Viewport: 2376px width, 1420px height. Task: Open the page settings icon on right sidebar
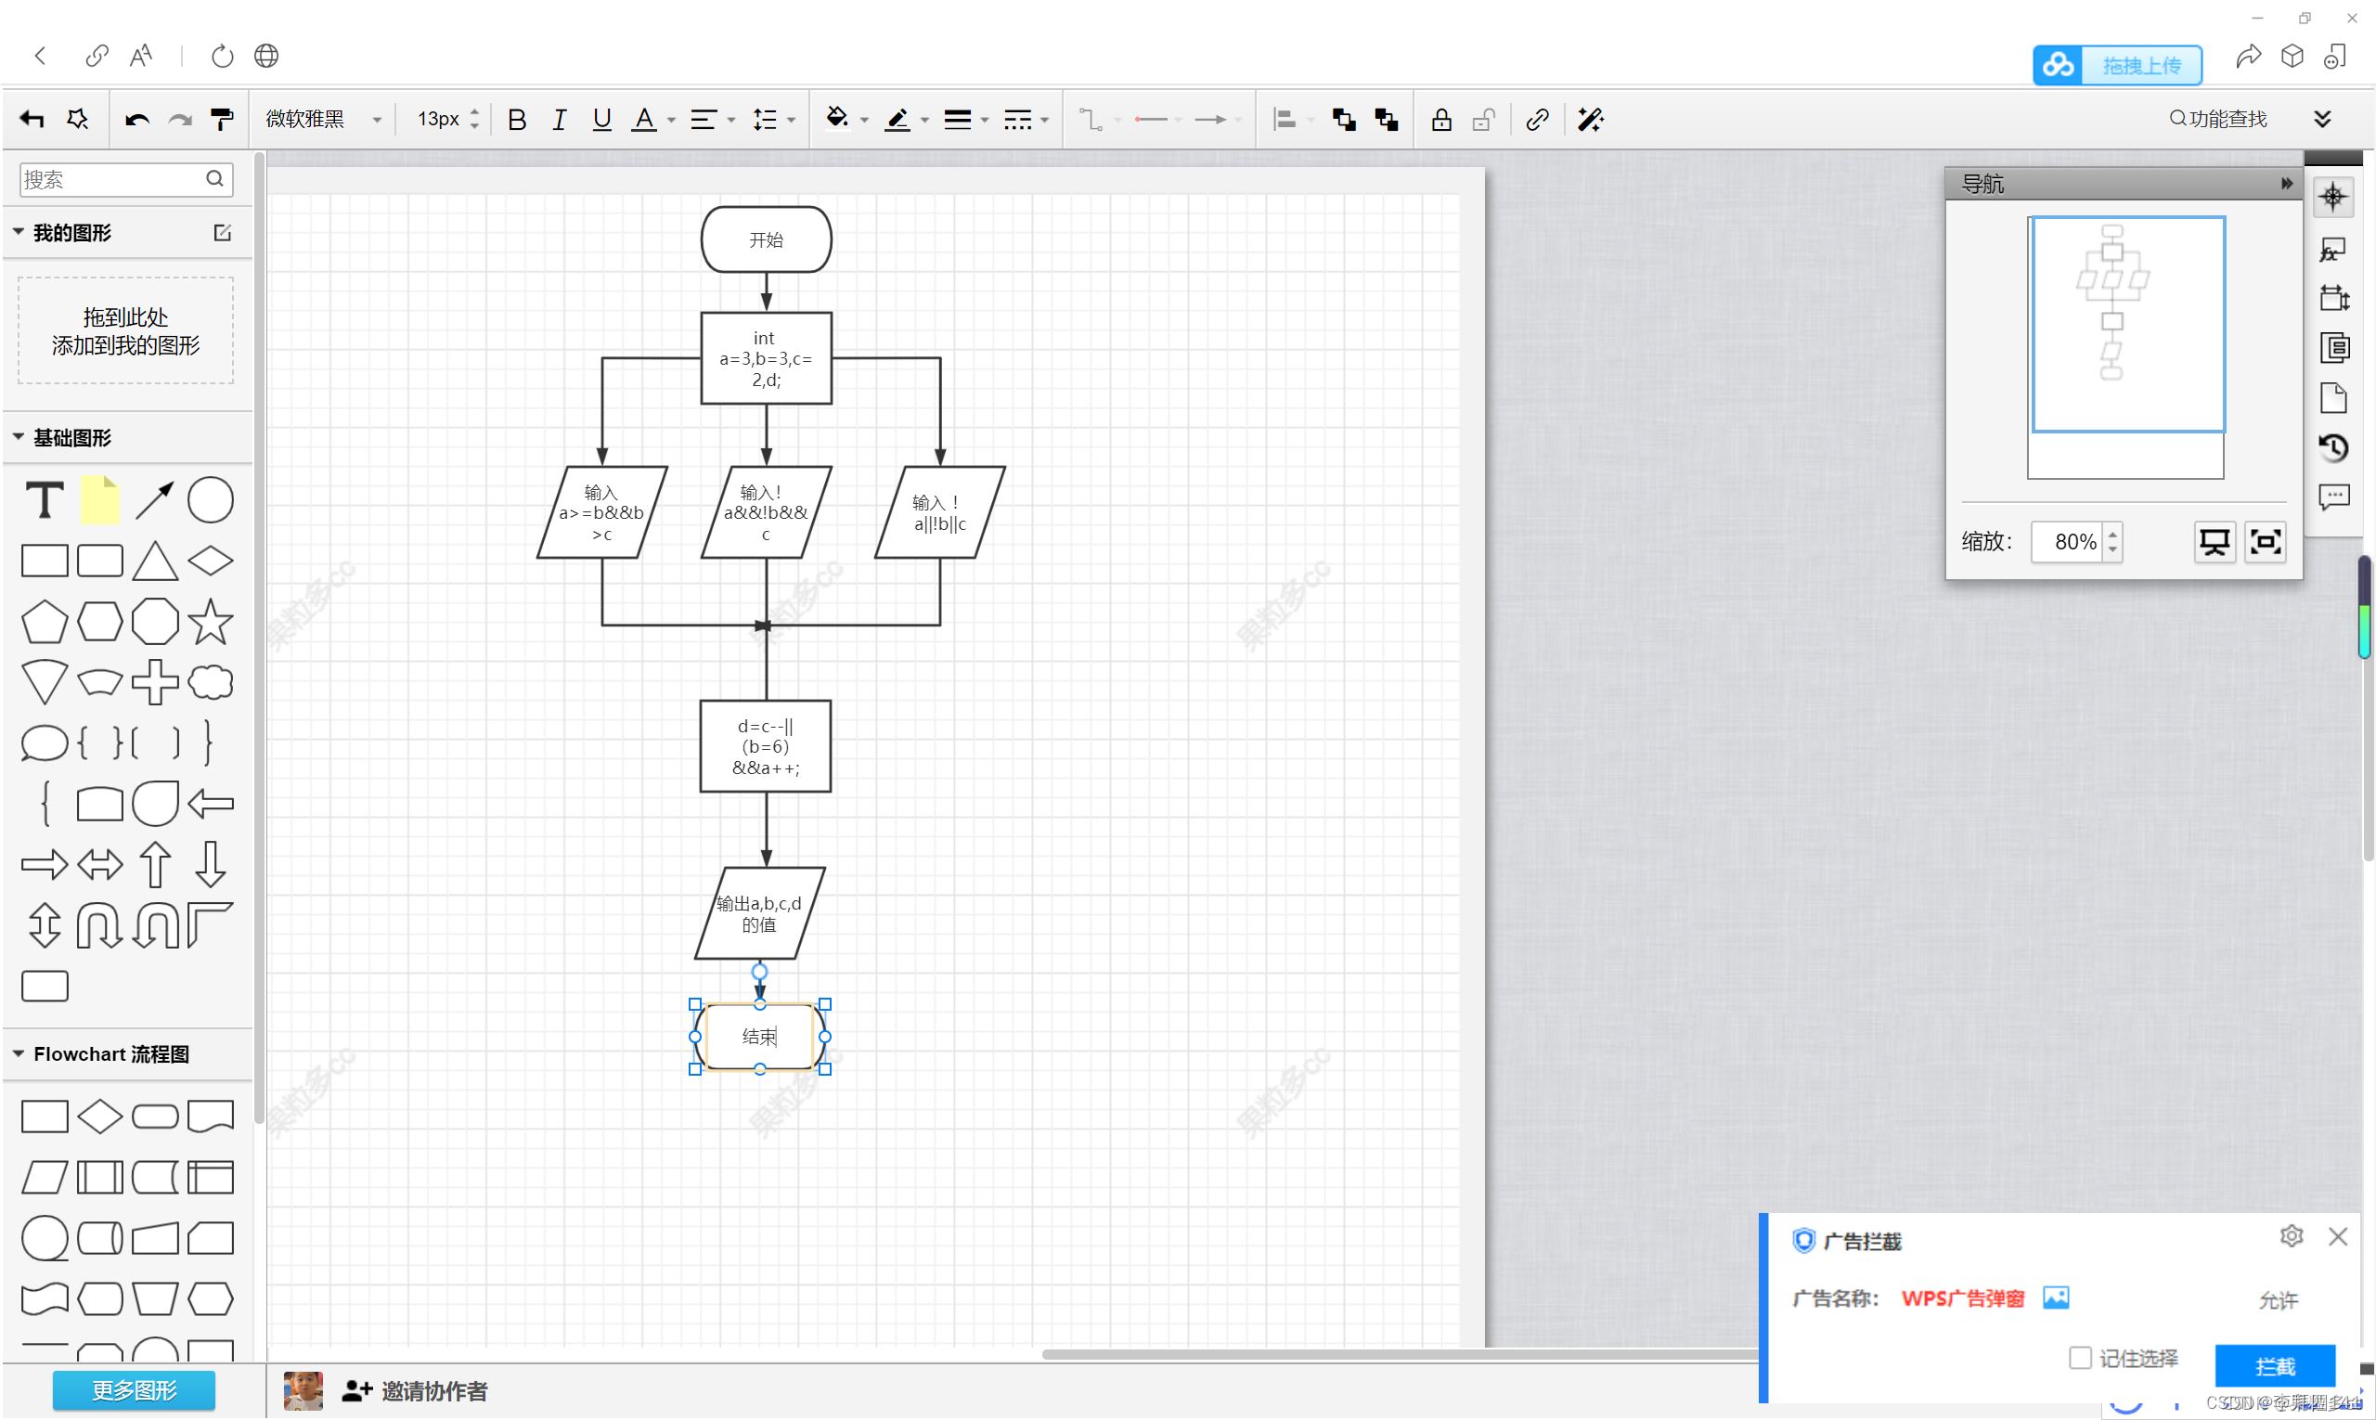pyautogui.click(x=2333, y=397)
